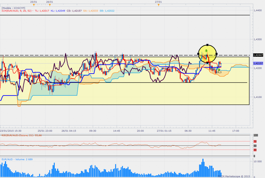Click the CS: 1,42157 value
Screen dimensions: 265x178
click(x=74, y=11)
